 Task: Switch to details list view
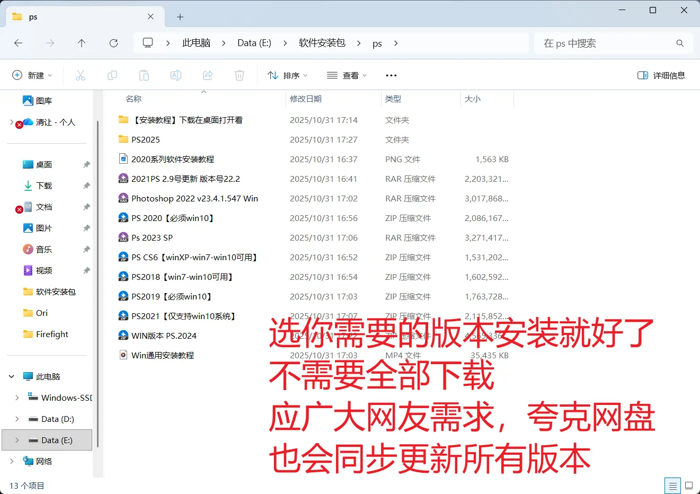[672, 486]
